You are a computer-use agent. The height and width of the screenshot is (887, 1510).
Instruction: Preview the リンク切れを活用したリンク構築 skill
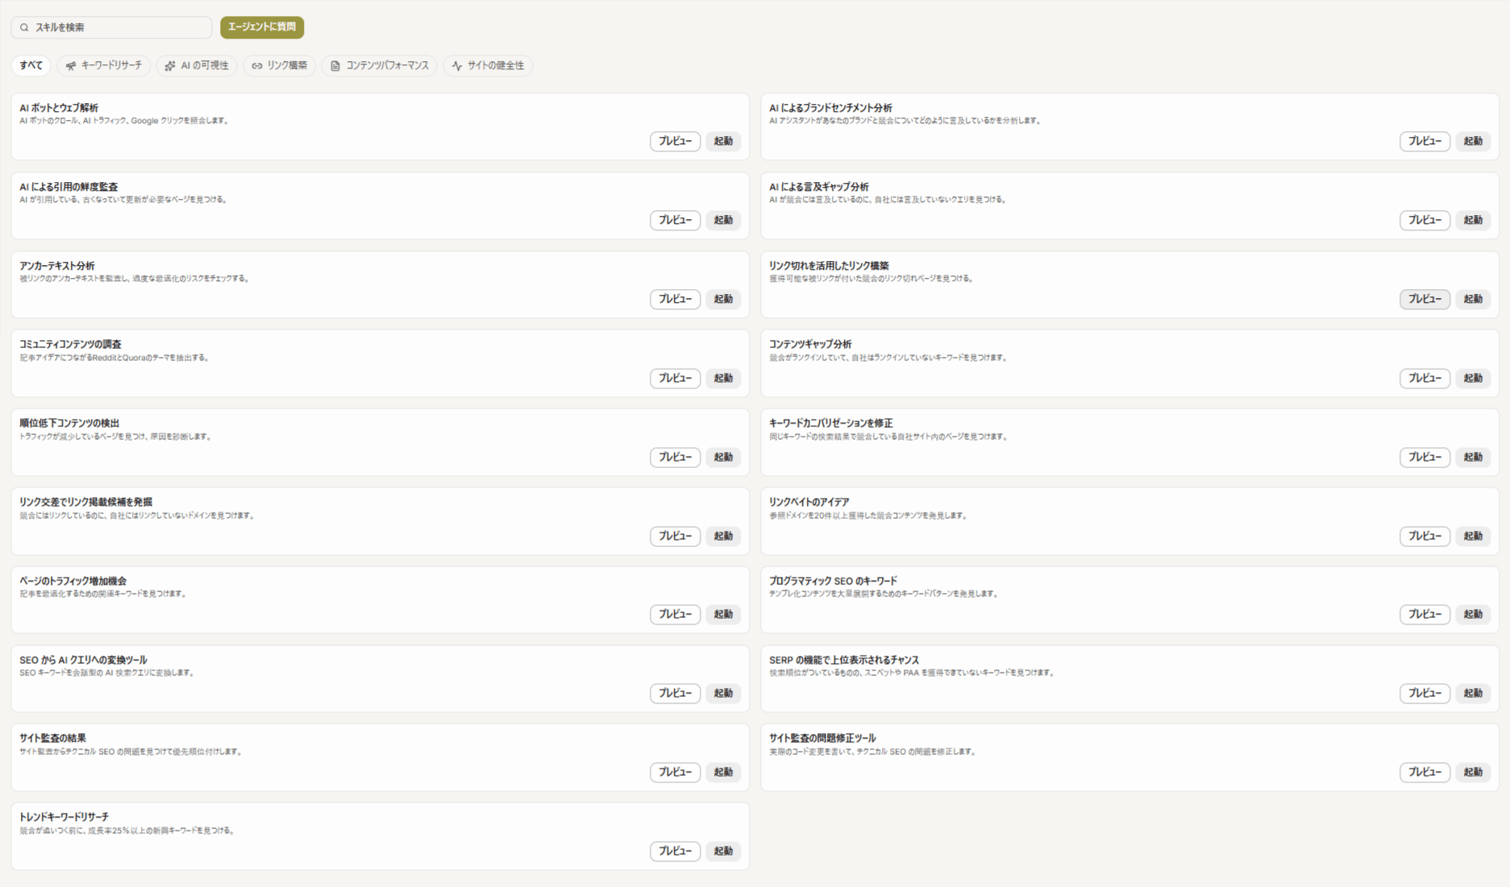pos(1425,299)
